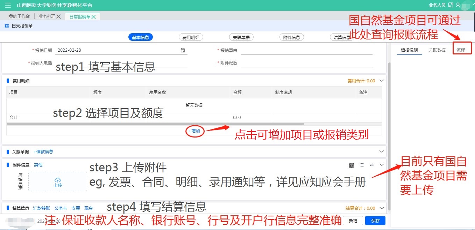Image resolution: width=475 pixels, height=230 pixels.
Task: Click the list view icon in 附件信息
Action: pos(362,165)
